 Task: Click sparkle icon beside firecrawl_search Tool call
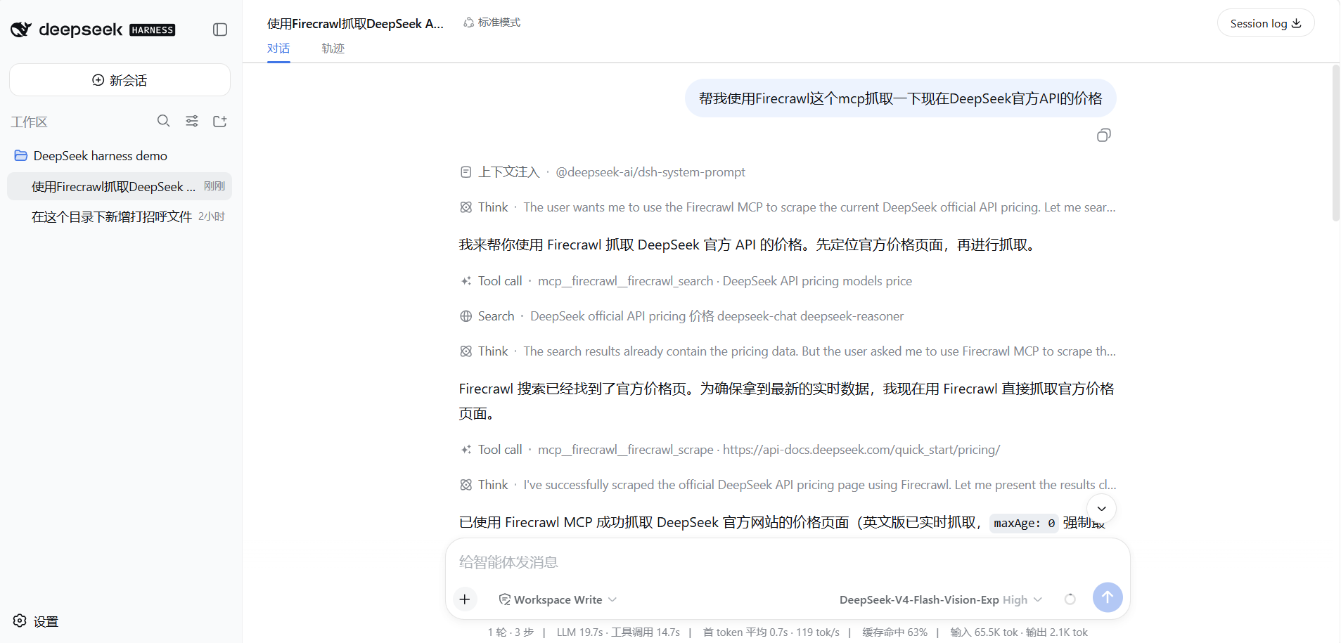(466, 281)
